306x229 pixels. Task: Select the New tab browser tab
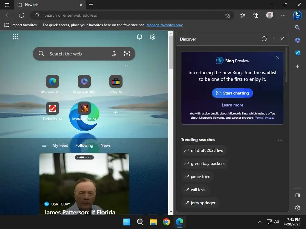click(50, 5)
